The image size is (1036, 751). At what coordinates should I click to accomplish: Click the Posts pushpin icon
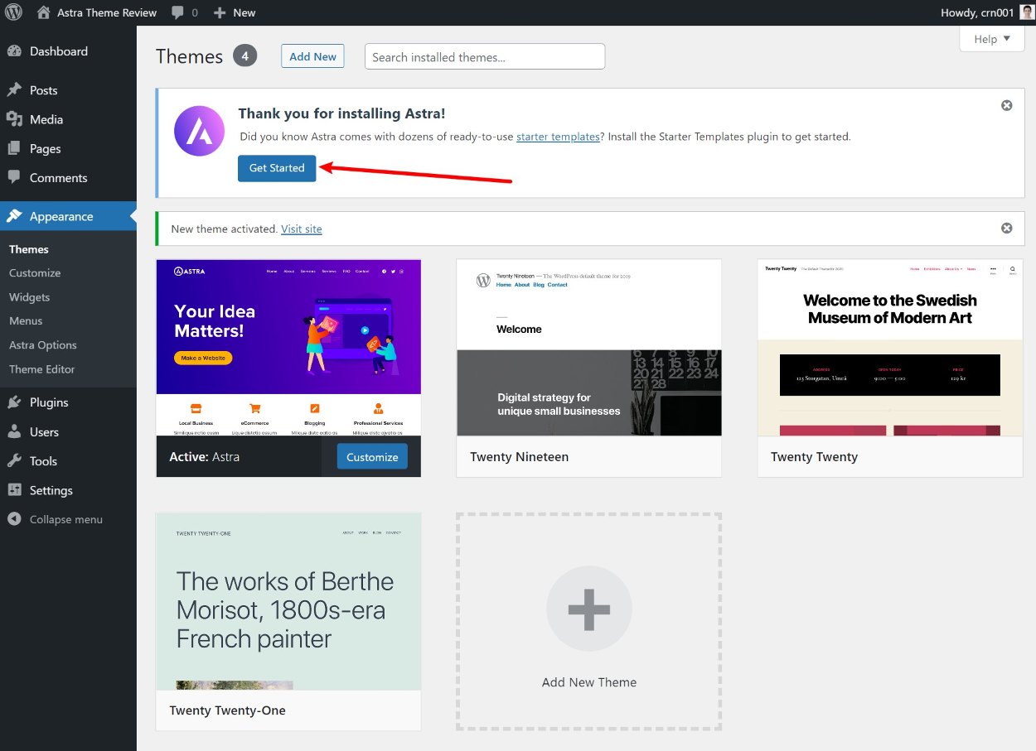tap(14, 90)
